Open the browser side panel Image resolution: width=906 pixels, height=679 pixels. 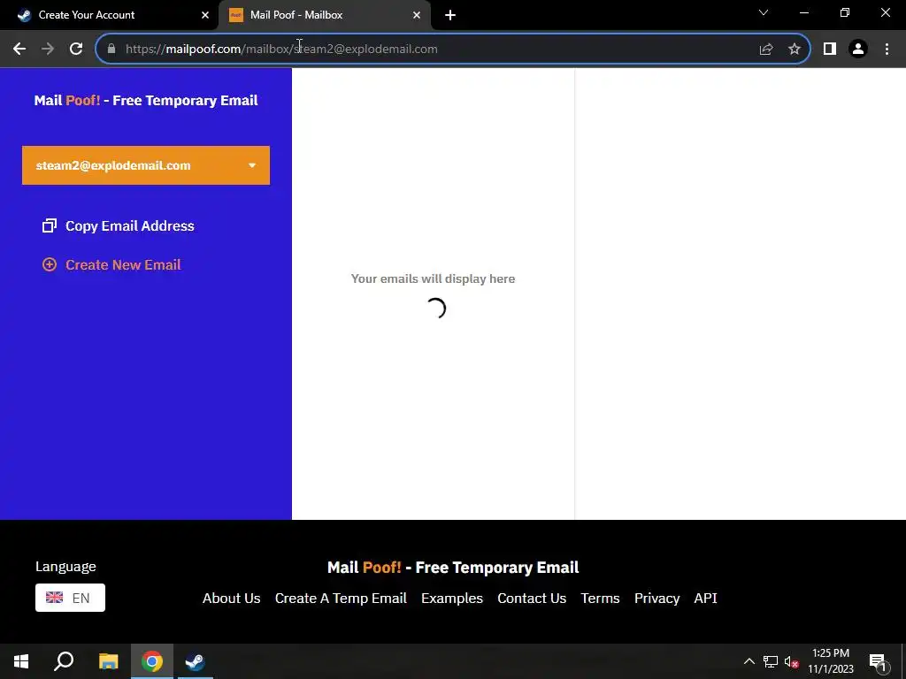coord(830,50)
